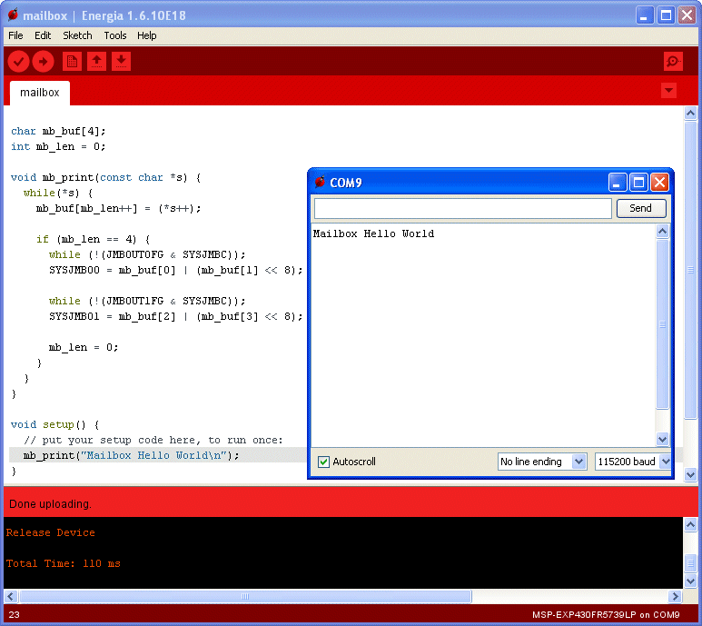
Task: Click the COM9 window title icon
Action: (320, 183)
